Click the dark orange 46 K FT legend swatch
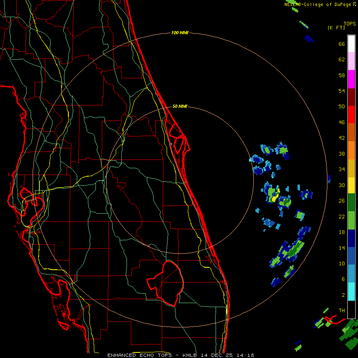 [x=351, y=132]
